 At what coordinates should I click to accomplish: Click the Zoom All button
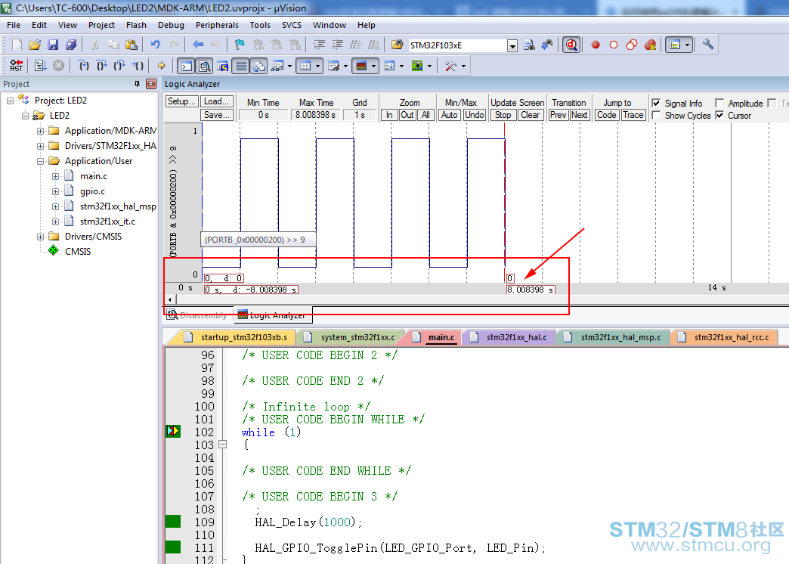click(x=425, y=115)
